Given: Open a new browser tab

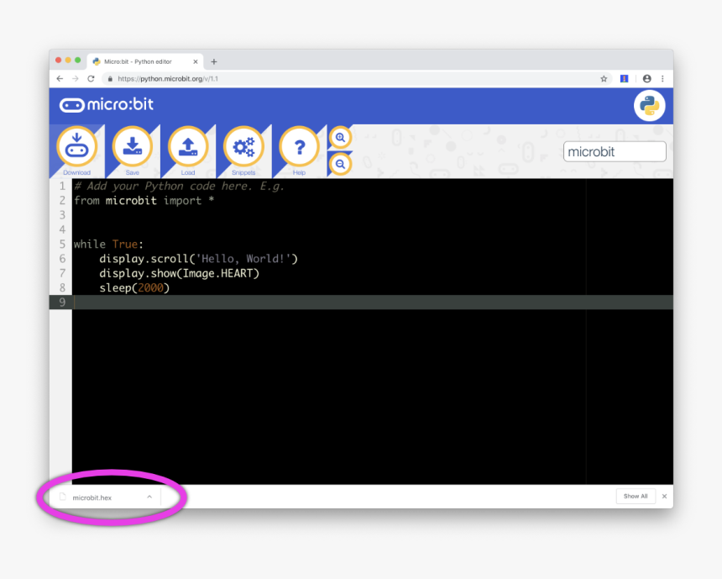Looking at the screenshot, I should [x=214, y=61].
